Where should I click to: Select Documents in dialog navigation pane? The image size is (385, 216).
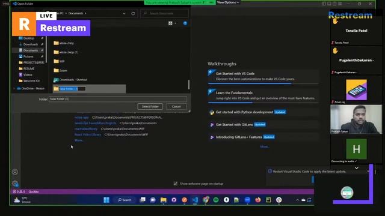pyautogui.click(x=31, y=50)
